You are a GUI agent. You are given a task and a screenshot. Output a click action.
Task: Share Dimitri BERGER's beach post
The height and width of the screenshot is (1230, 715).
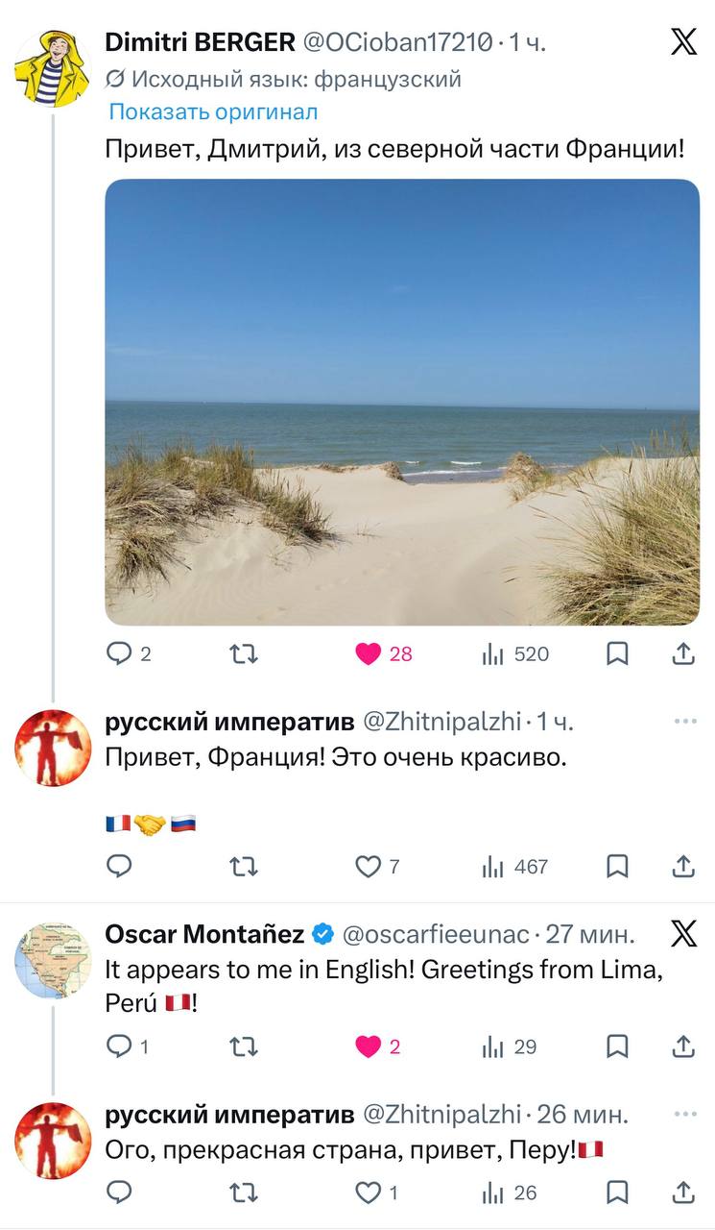pos(682,654)
